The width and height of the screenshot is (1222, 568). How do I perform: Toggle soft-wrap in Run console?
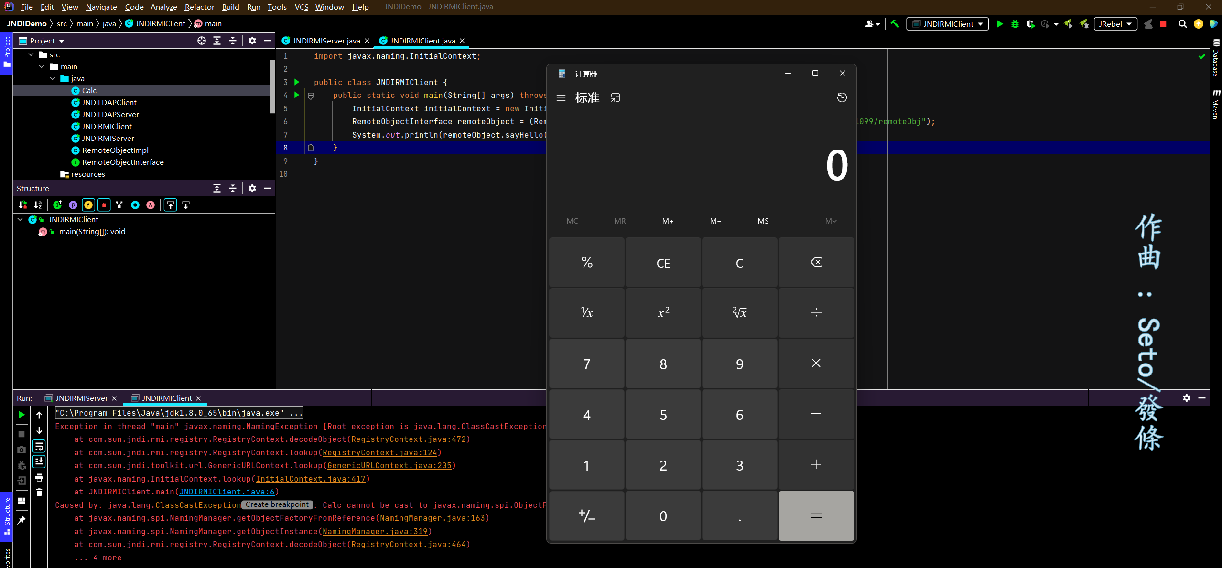[39, 446]
